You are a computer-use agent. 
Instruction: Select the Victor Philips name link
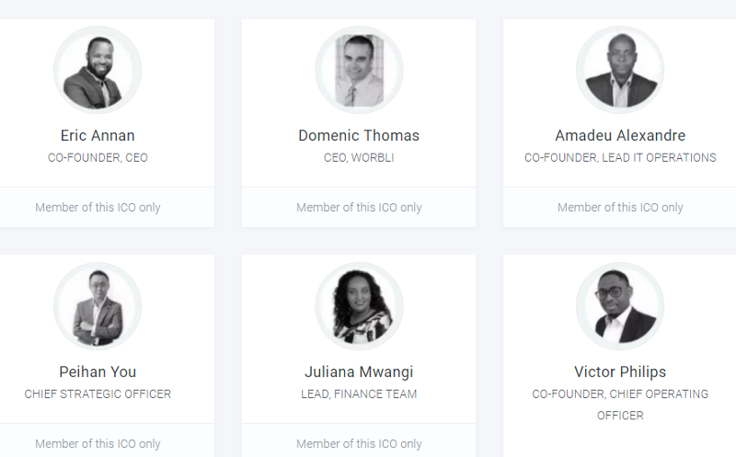620,372
